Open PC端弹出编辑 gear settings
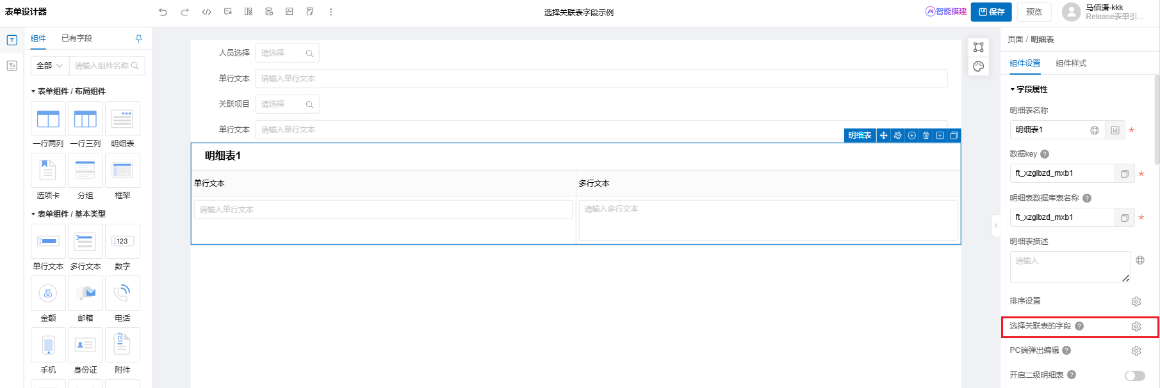 point(1136,351)
